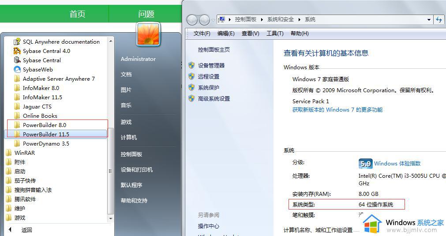Open Administrator user folder

click(x=138, y=59)
